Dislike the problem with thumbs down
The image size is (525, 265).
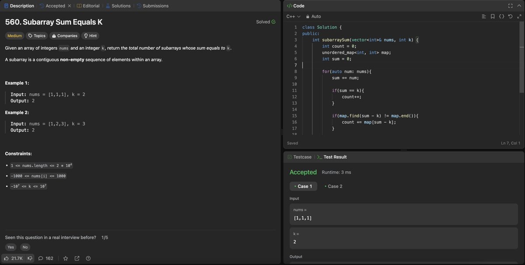click(30, 258)
